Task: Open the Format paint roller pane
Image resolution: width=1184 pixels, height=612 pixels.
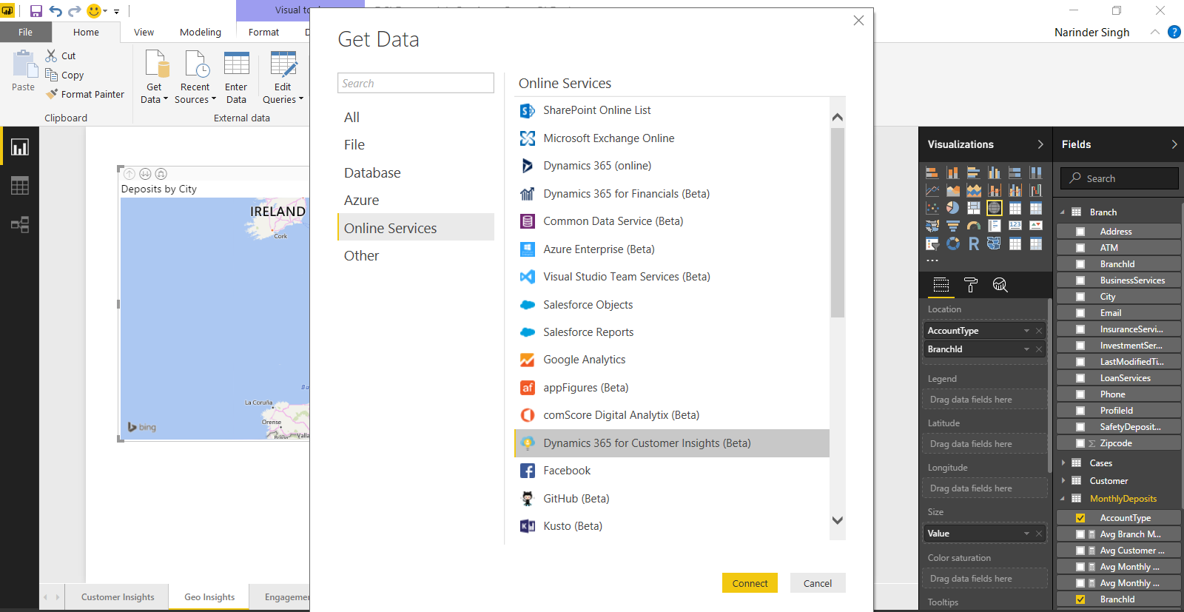Action: (x=971, y=285)
